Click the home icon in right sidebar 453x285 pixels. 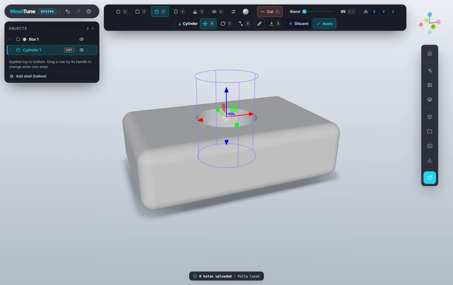430,53
